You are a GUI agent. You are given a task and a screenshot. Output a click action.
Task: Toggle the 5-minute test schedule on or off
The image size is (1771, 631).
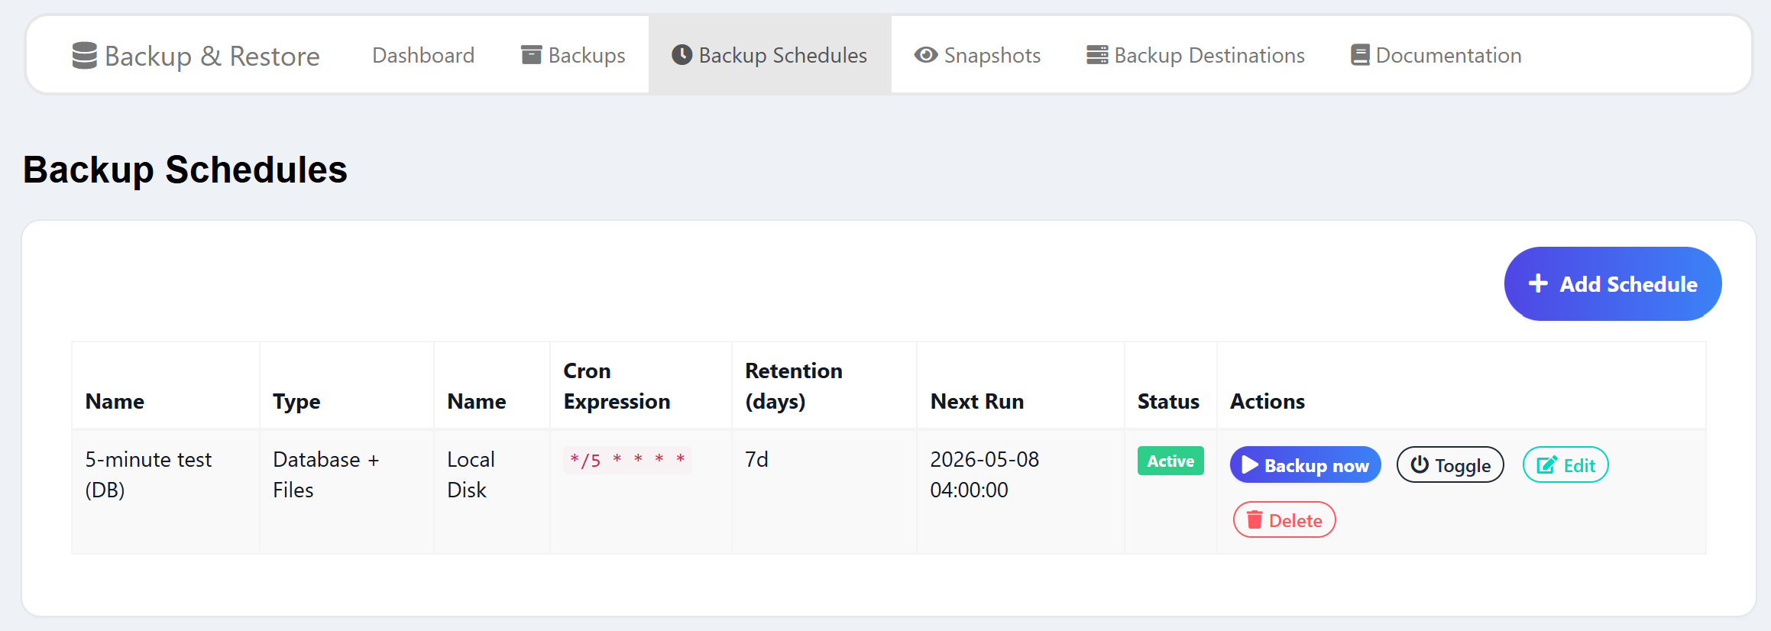[1450, 464]
